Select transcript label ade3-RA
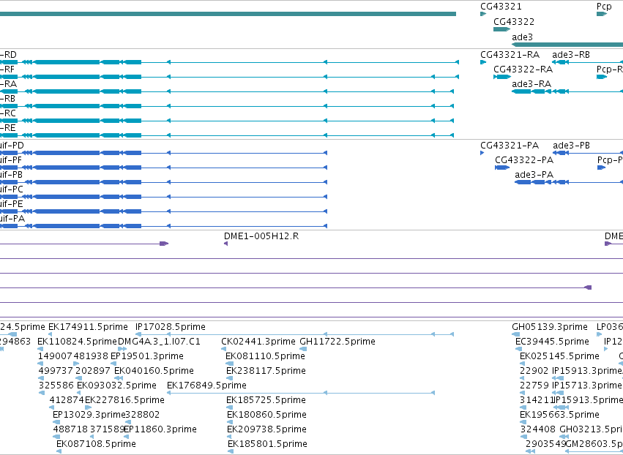The width and height of the screenshot is (623, 455). pos(531,84)
